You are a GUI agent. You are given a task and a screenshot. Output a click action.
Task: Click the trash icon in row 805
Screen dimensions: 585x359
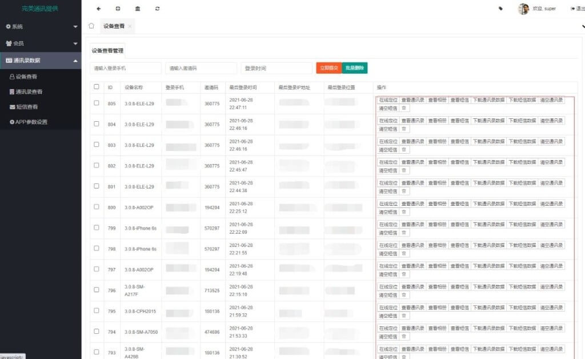(x=404, y=108)
